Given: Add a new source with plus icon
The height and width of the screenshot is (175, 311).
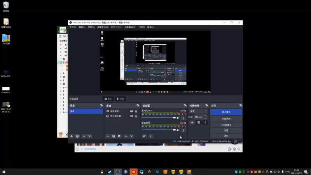Looking at the screenshot, I should point(108,136).
